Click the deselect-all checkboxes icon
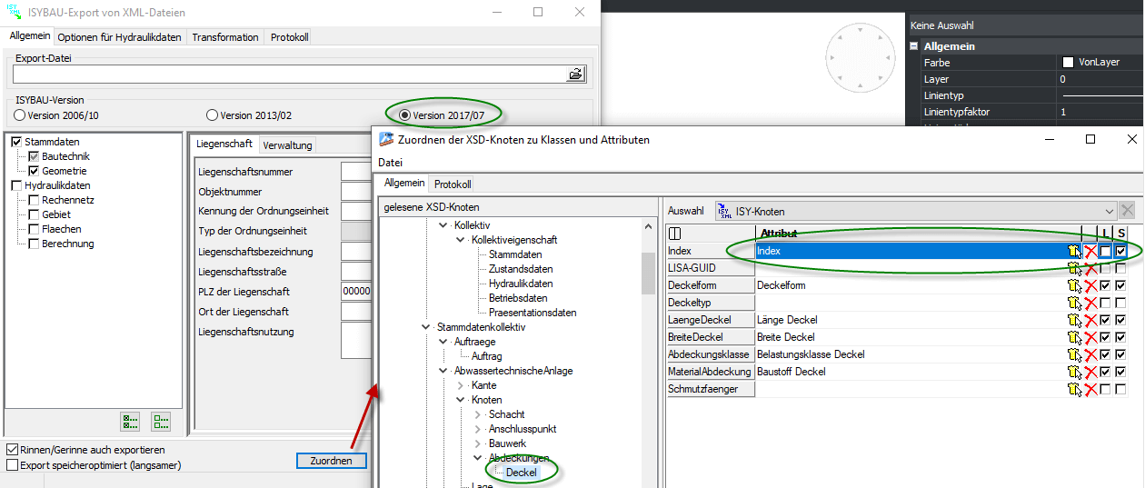Screen dimensions: 1145x488 [x=161, y=421]
